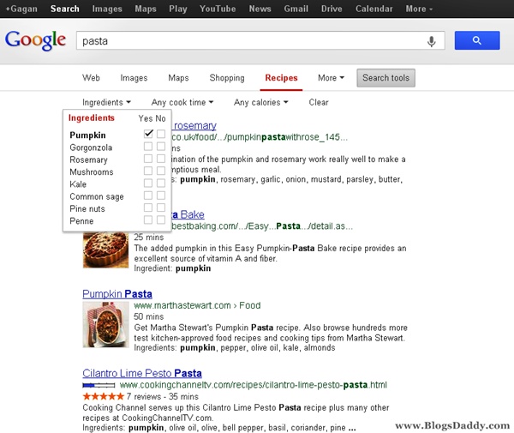Image resolution: width=514 pixels, height=433 pixels.
Task: Tick the No checkbox for Rosemary
Action: point(161,159)
